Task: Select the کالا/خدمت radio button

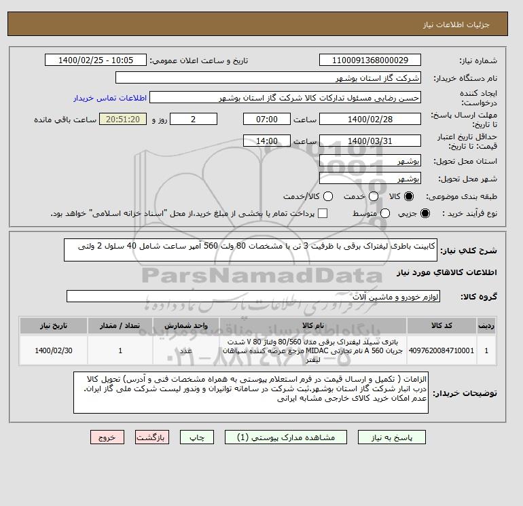Action: [328, 196]
